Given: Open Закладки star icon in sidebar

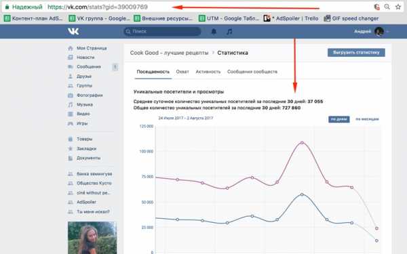Looking at the screenshot, I should pyautogui.click(x=71, y=148).
